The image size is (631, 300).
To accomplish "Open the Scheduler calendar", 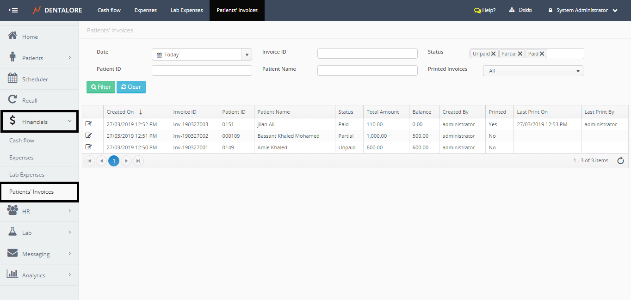I will click(35, 79).
